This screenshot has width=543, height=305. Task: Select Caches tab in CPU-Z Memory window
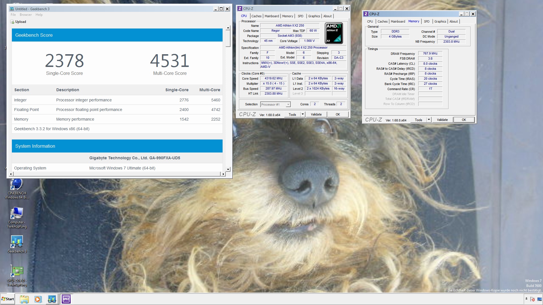383,21
